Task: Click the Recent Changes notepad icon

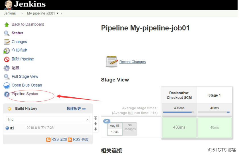Action: coord(112,61)
